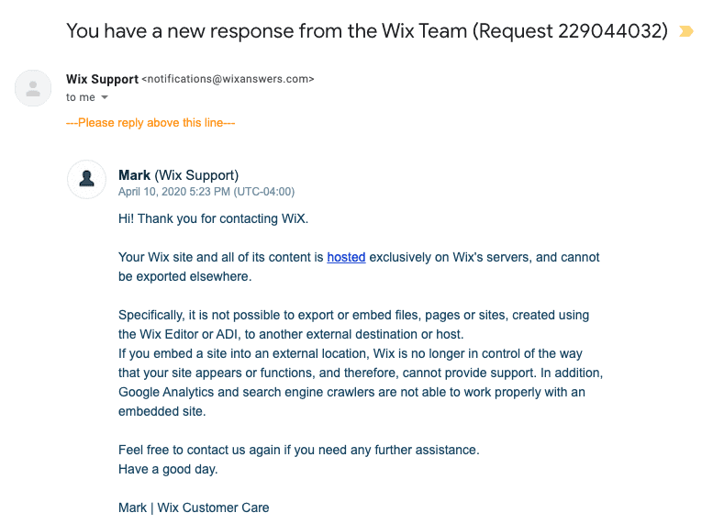Click the "Have a good day." line

(x=168, y=469)
